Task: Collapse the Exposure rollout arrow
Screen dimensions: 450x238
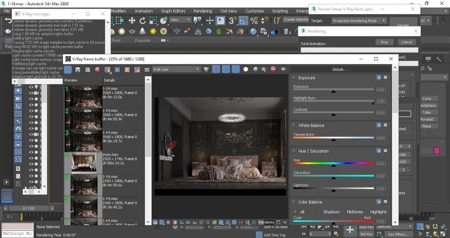Action: pyautogui.click(x=379, y=77)
